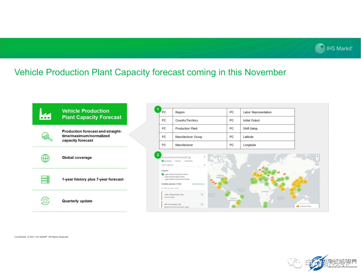Click the IHS Markit logo
This screenshot has width=361, height=279.
[x=334, y=49]
